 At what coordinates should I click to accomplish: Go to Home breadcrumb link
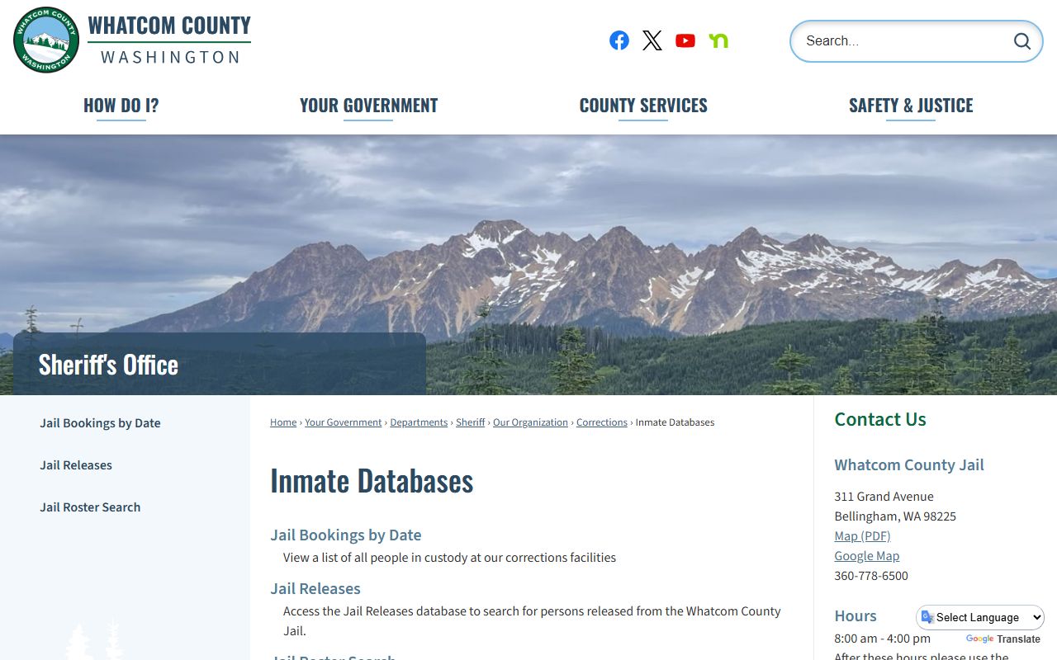point(283,422)
